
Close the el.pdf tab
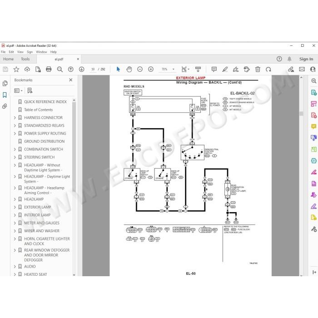point(78,59)
